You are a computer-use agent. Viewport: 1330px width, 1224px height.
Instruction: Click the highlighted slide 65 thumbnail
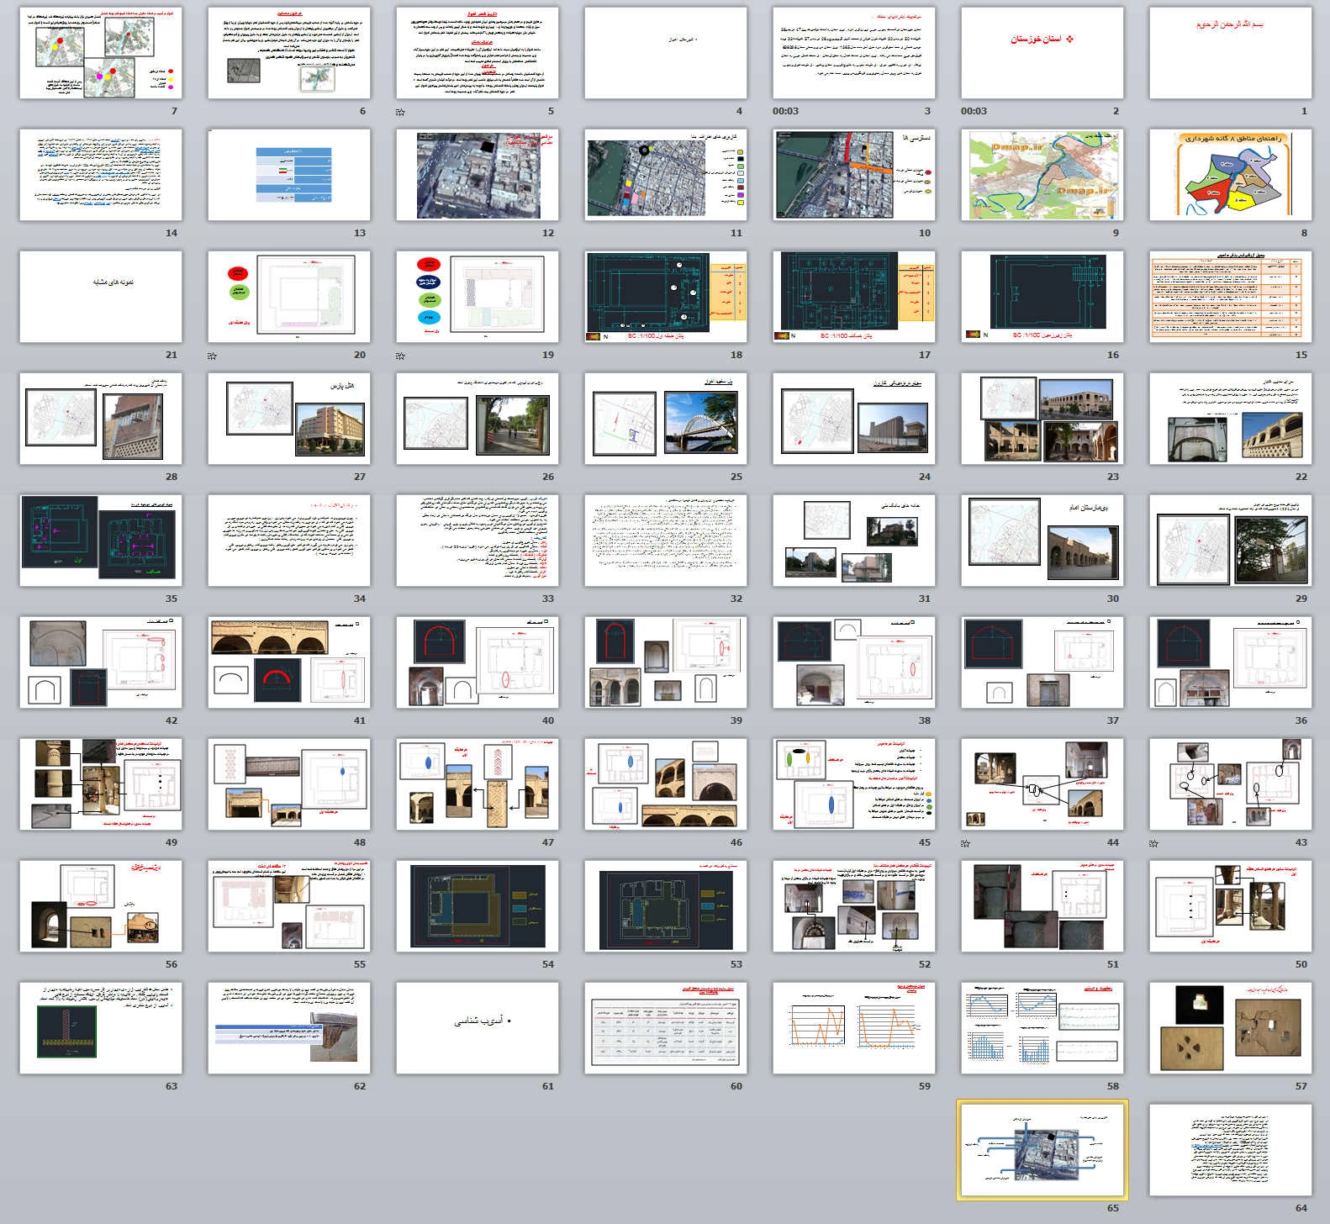point(1042,1150)
